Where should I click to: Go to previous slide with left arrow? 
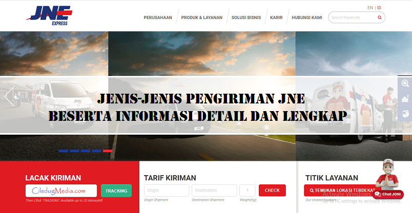pyautogui.click(x=9, y=96)
